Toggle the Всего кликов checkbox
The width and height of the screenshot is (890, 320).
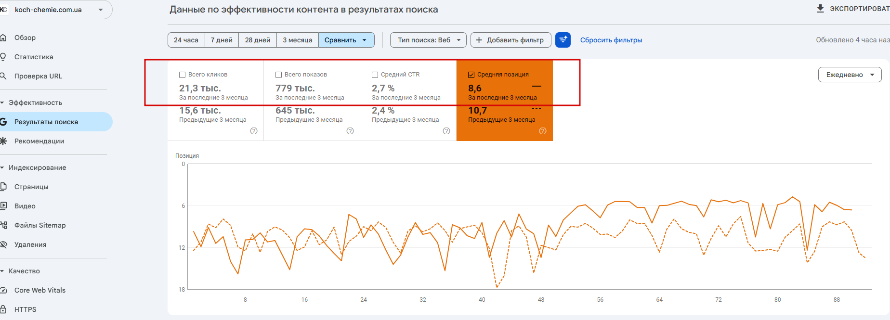182,75
